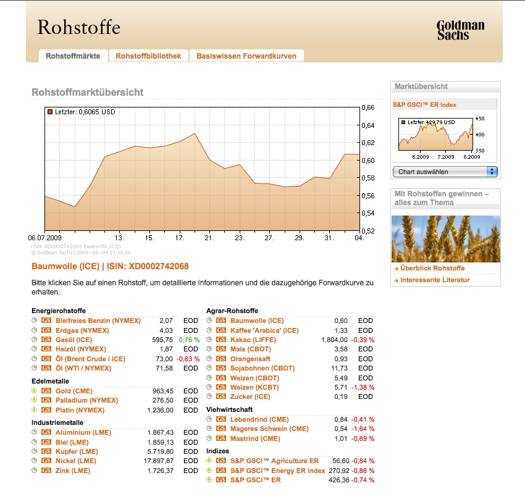Click the clock icon beside Weizen (KCBT)
Image resolution: width=525 pixels, height=499 pixels.
tap(209, 387)
